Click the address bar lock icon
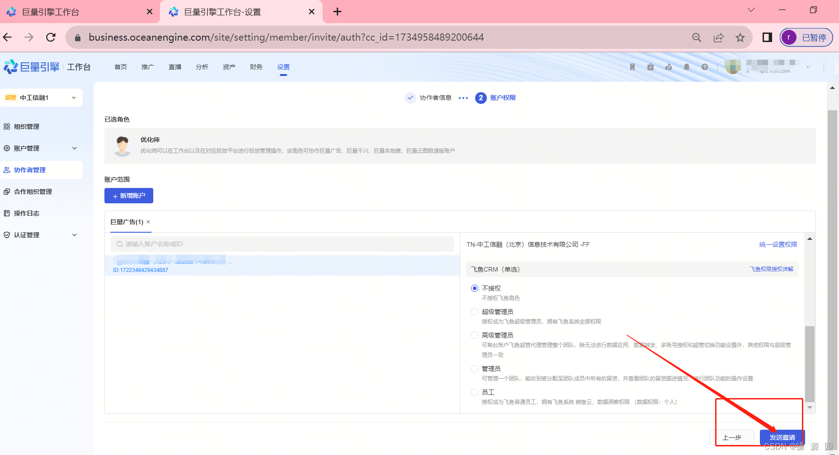This screenshot has height=455, width=839. pos(77,38)
